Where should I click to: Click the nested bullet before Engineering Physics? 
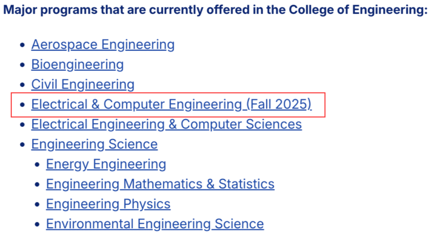(x=38, y=204)
